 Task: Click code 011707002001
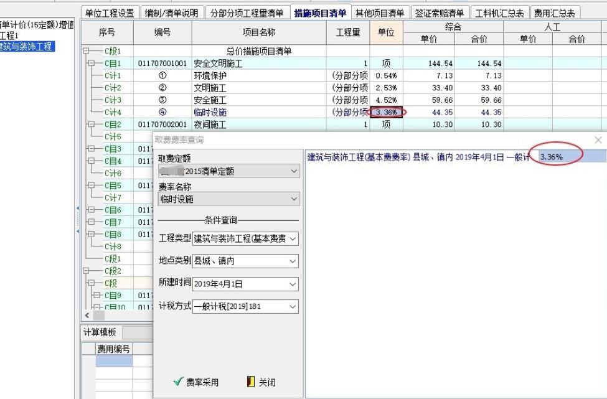point(162,124)
